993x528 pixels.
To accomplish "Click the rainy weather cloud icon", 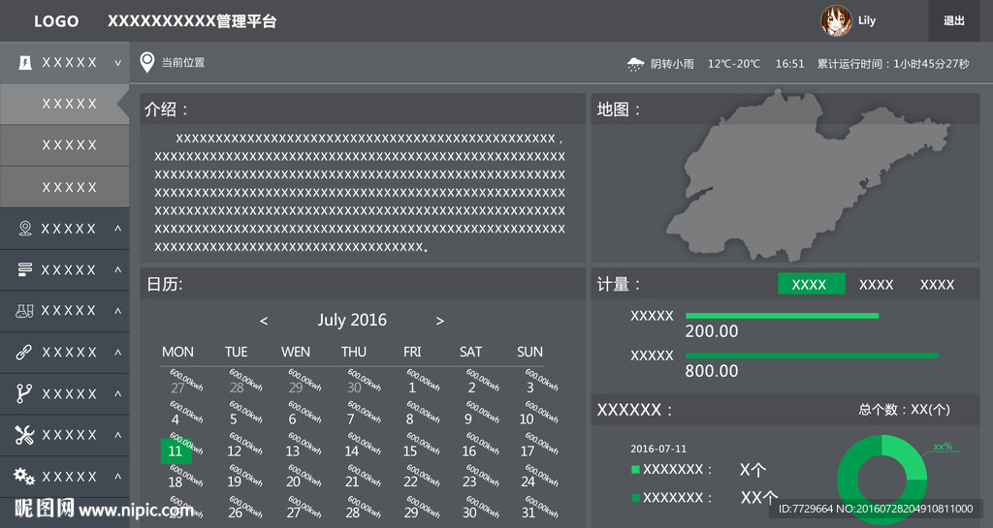I will [635, 64].
